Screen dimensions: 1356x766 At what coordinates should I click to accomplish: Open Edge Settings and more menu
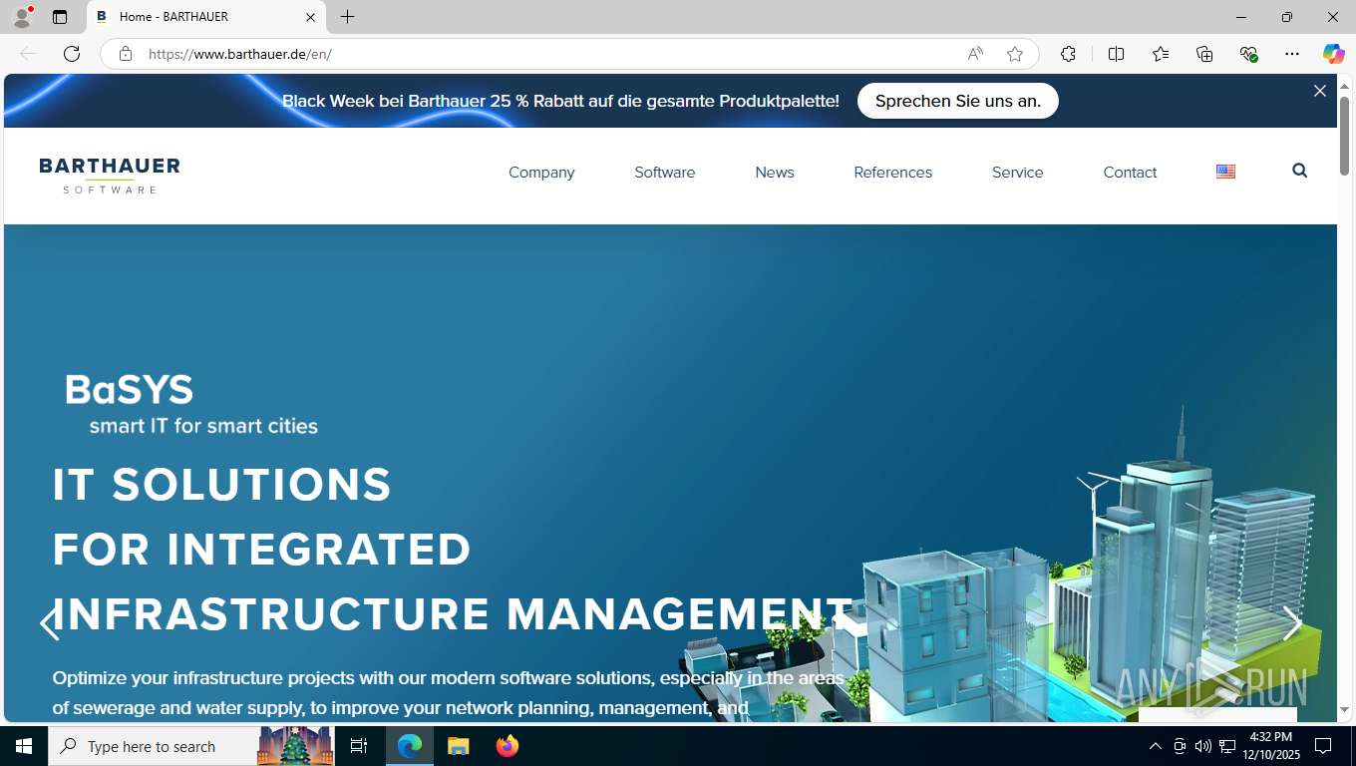click(x=1292, y=54)
